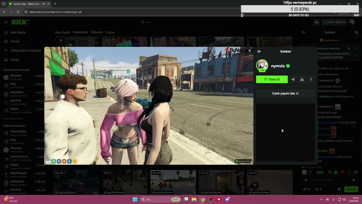Open the leaderboard icon beside KICKs button
This screenshot has height=204, width=362.
pyautogui.click(x=317, y=22)
